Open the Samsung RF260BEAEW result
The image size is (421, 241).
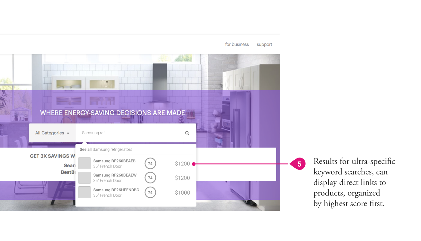pyautogui.click(x=136, y=178)
